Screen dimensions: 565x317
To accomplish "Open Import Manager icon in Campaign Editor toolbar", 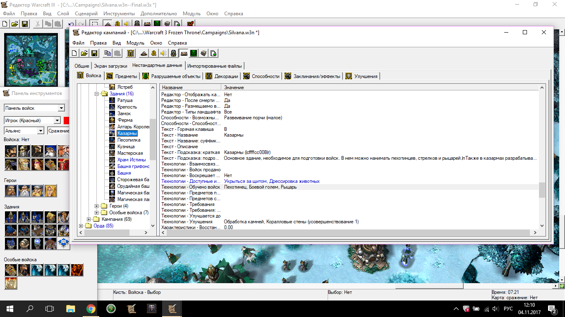I will [x=213, y=53].
